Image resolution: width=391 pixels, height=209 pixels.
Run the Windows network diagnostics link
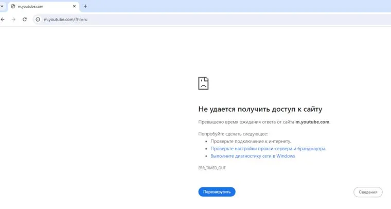pos(253,156)
